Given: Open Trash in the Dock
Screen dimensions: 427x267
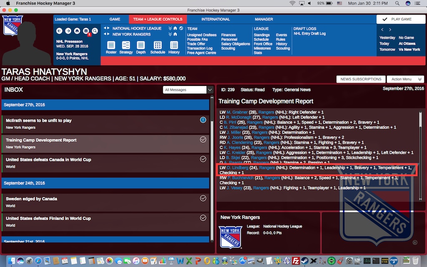Looking at the screenshot, I should pos(415,261).
